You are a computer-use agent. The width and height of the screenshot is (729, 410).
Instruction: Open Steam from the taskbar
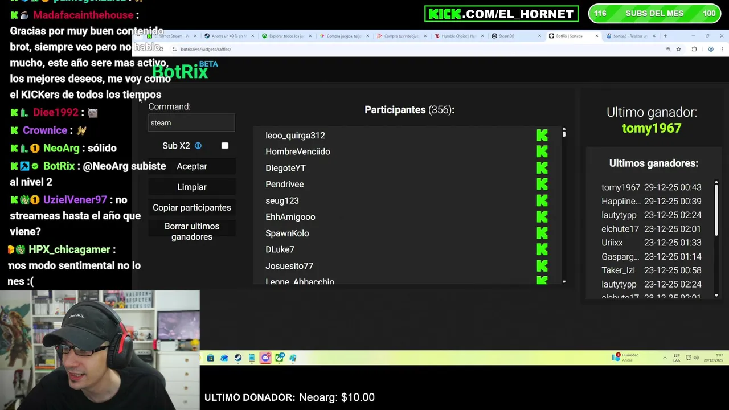click(x=238, y=358)
